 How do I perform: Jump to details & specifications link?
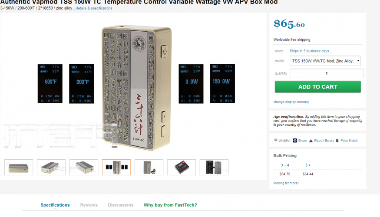[94, 8]
